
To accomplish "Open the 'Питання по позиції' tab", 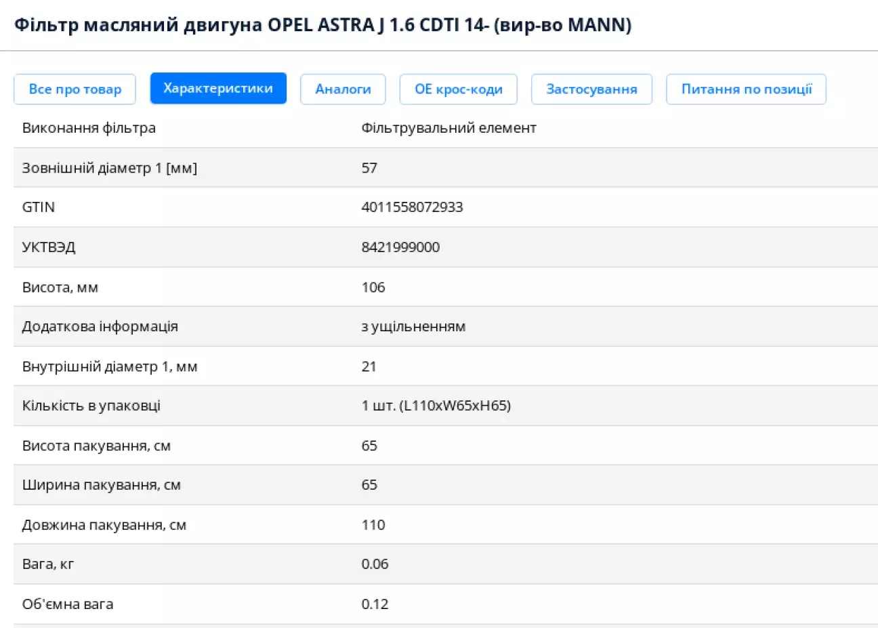I will click(x=746, y=89).
